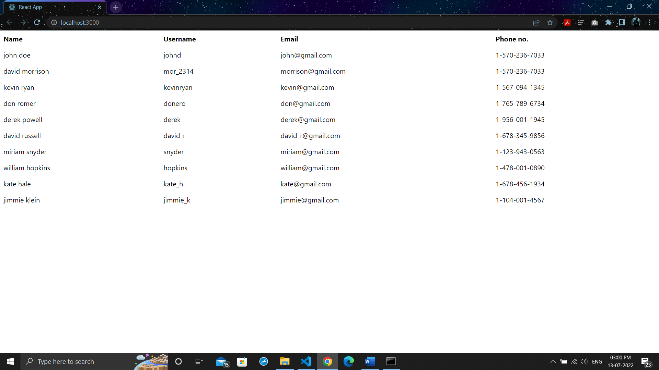Go back to previous page

click(9, 22)
